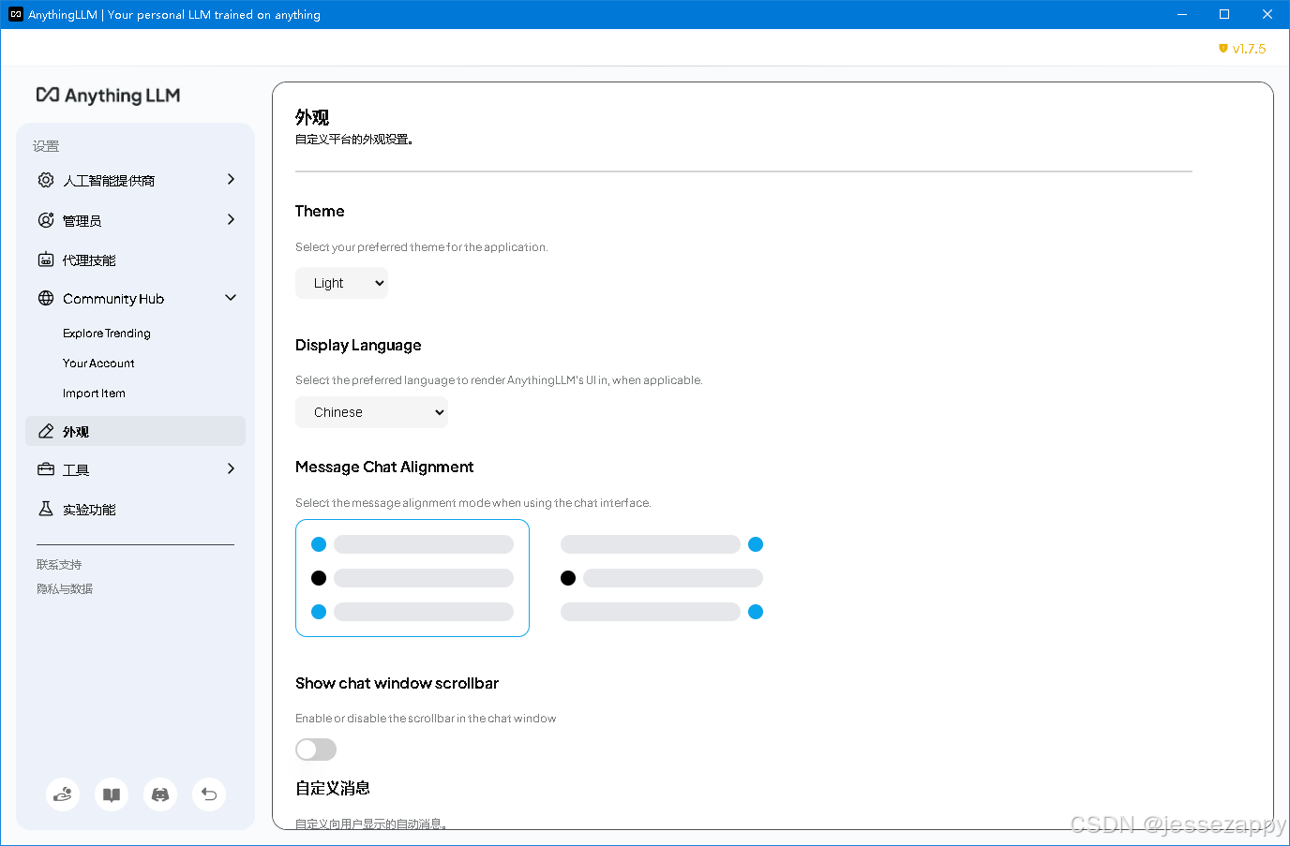Click the support hand icon in sidebar footer

click(x=63, y=794)
